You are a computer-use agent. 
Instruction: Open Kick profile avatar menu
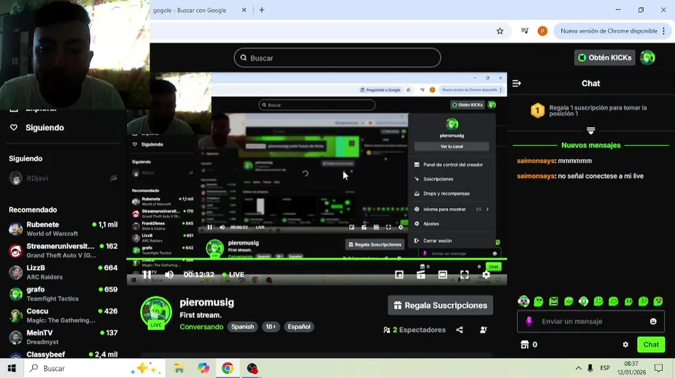[x=648, y=58]
